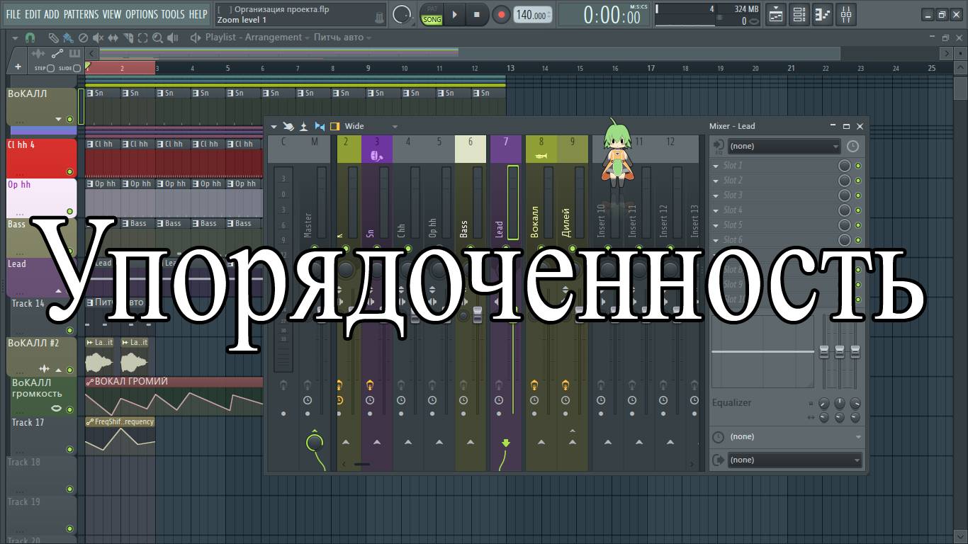Mute the Cl hh 4 playlist track
This screenshot has width=968, height=544.
click(69, 171)
